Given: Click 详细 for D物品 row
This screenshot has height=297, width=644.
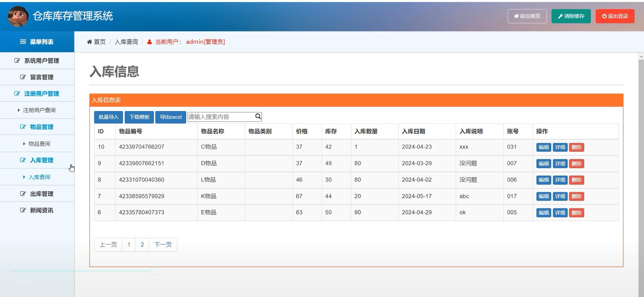Looking at the screenshot, I should click(560, 164).
